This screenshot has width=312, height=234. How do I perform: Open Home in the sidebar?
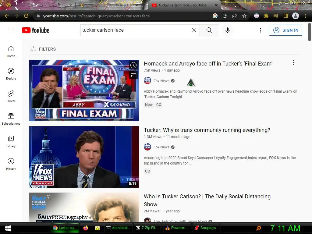[x=11, y=51]
